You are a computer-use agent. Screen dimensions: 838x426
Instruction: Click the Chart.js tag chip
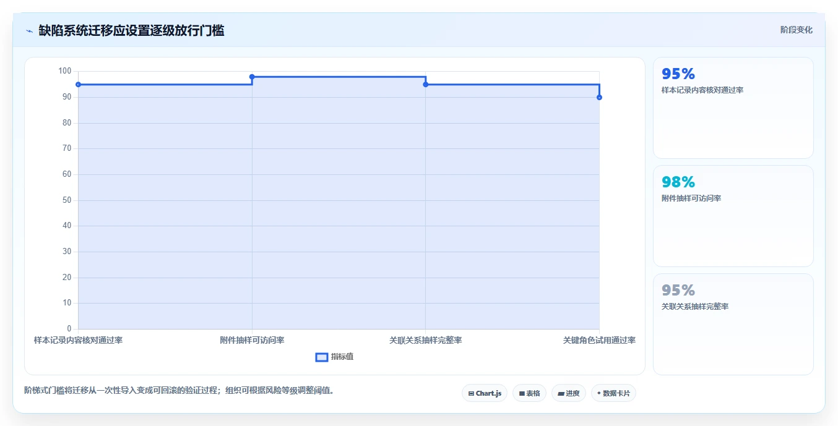click(x=485, y=393)
